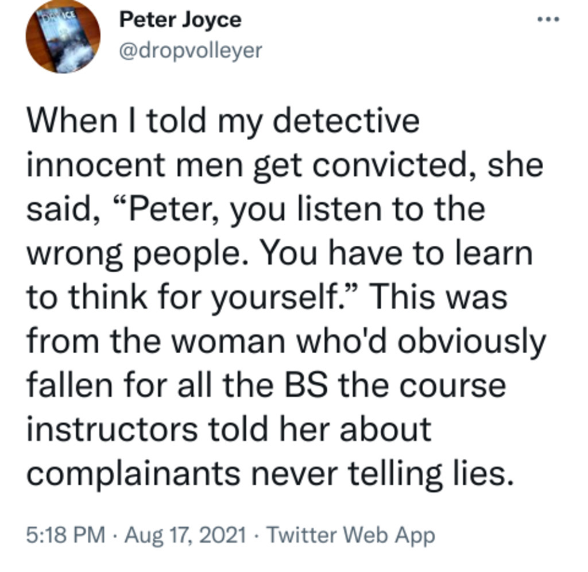Click Peter Joyce's profile avatar picture
588x572 pixels.
click(x=63, y=36)
